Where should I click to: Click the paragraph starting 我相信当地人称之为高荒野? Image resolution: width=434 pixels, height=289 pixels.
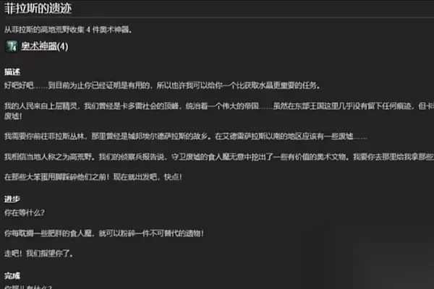tap(219, 157)
